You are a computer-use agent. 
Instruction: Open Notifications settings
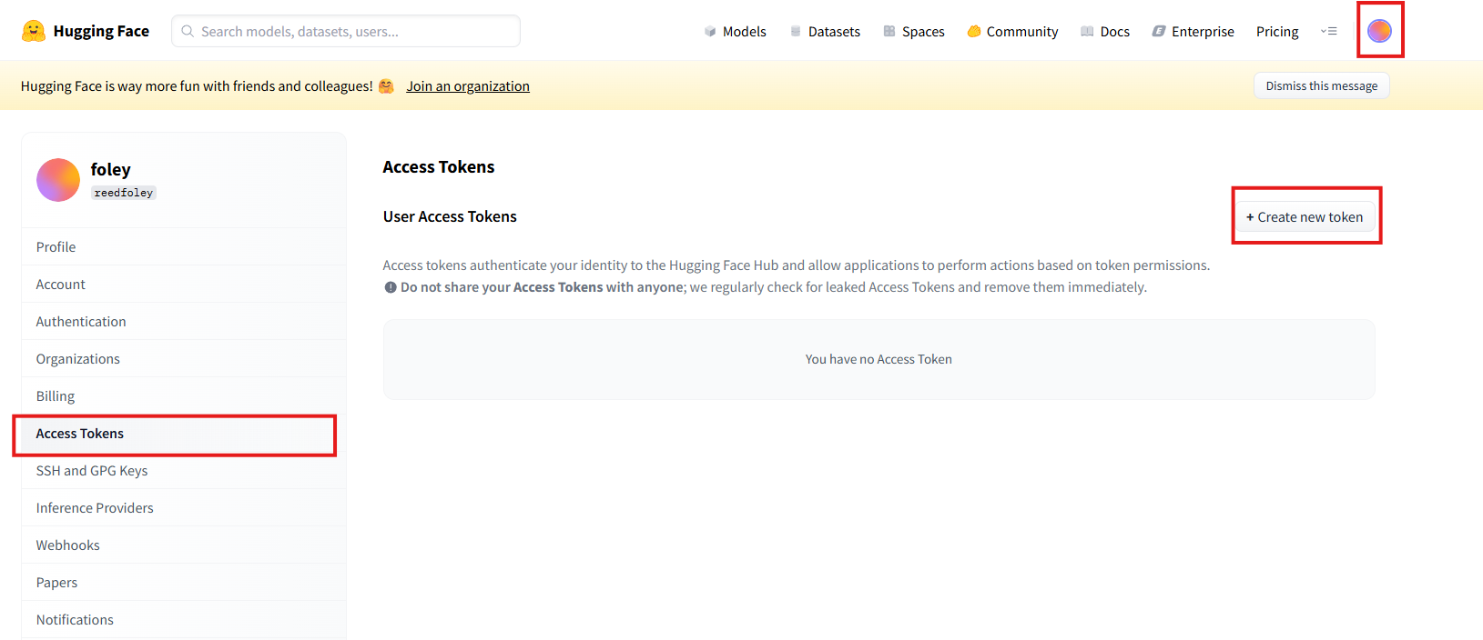point(183,620)
